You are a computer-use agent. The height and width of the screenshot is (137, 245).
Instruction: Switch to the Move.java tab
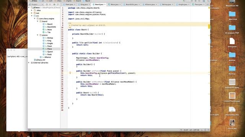114,5
